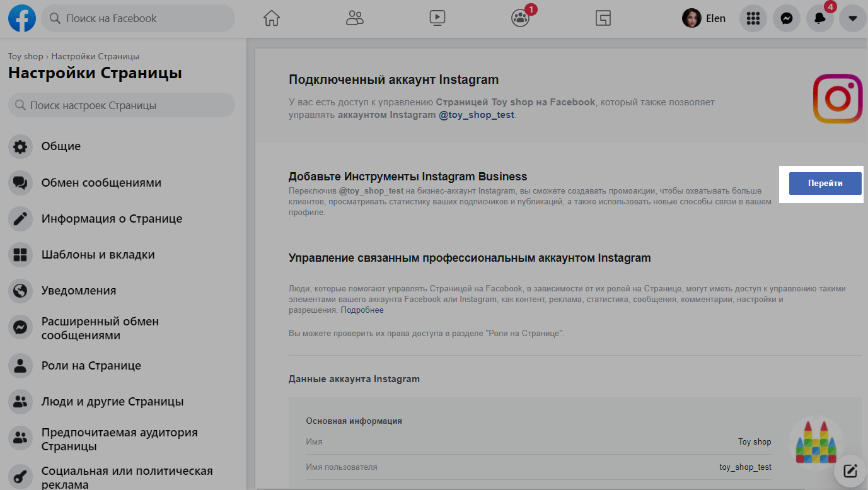This screenshot has height=490, width=868.
Task: Click the Основная информация label
Action: (x=354, y=421)
